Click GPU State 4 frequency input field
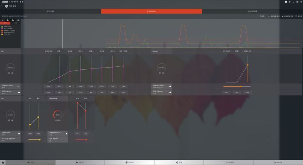This screenshot has width=303, height=165. 91,86
